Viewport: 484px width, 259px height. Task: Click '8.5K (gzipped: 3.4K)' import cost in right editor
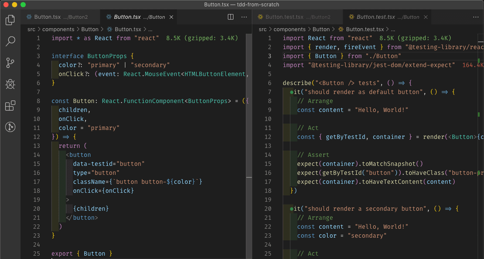415,38
